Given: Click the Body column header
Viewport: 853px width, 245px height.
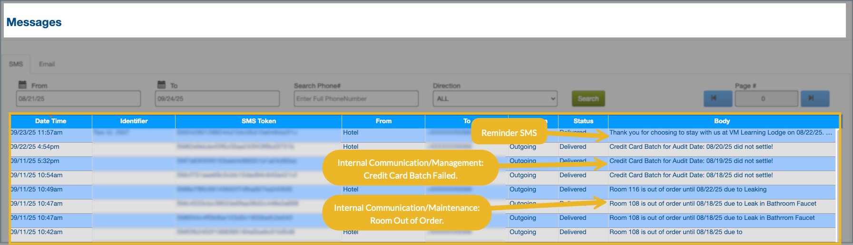Looking at the screenshot, I should [x=722, y=121].
